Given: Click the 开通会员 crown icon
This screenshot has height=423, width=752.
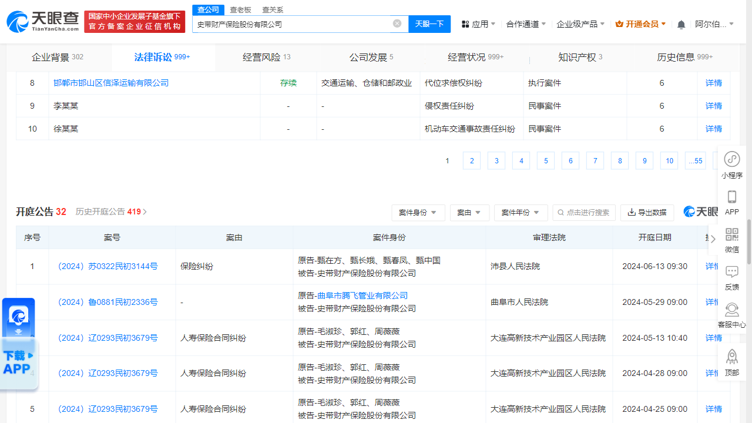Looking at the screenshot, I should (619, 24).
